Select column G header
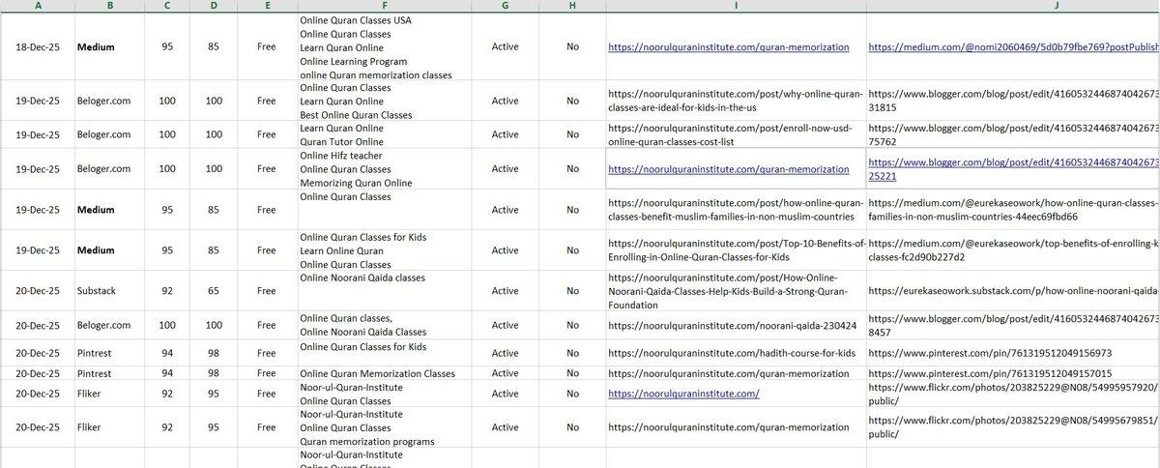This screenshot has height=468, width=1160. 505,6
